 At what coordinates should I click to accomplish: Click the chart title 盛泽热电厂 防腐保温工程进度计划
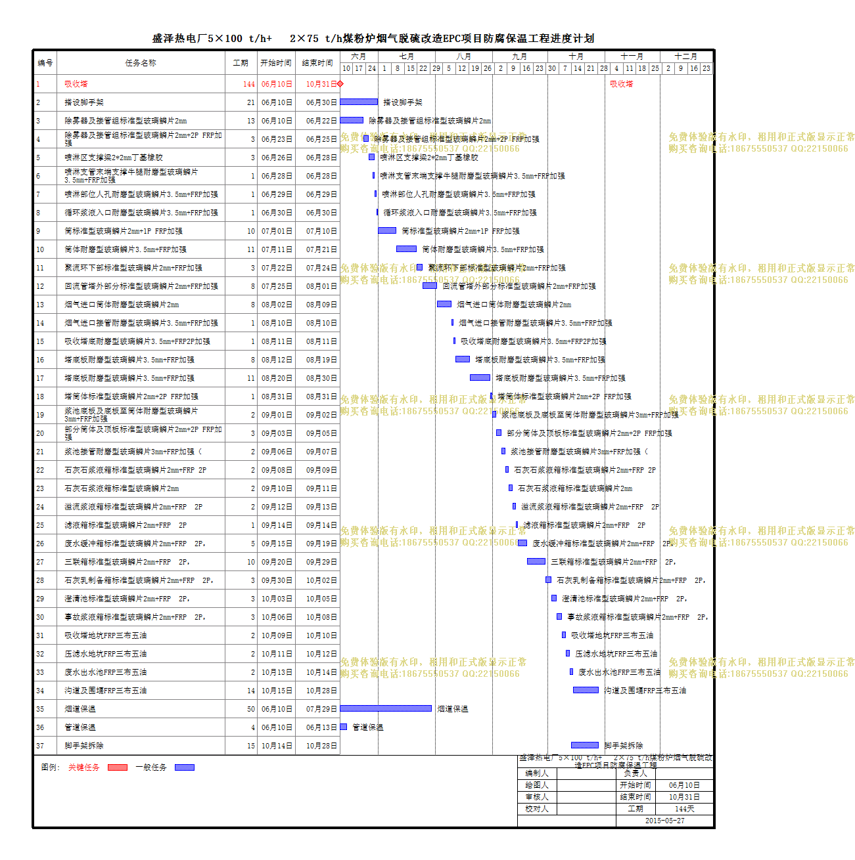373,39
